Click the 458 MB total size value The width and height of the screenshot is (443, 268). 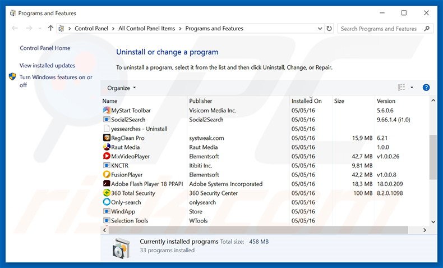pos(259,242)
